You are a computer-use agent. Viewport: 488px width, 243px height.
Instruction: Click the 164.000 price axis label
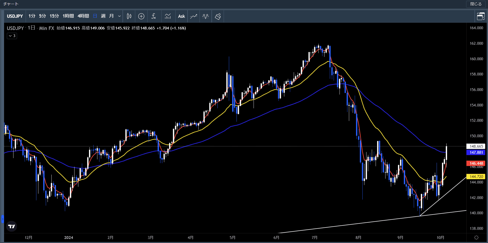click(476, 28)
